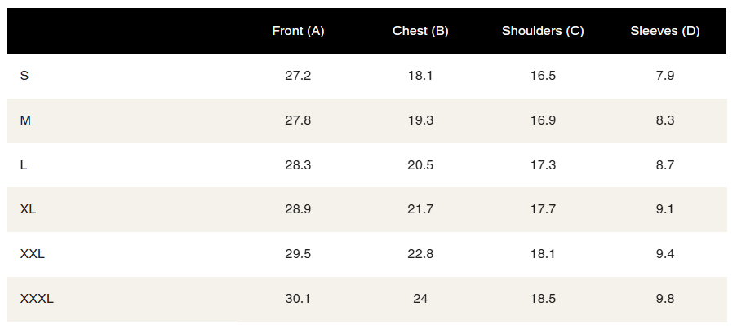Select the M size row label
737x333 pixels.
click(x=25, y=120)
